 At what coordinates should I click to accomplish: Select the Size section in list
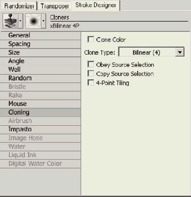[x=40, y=53]
